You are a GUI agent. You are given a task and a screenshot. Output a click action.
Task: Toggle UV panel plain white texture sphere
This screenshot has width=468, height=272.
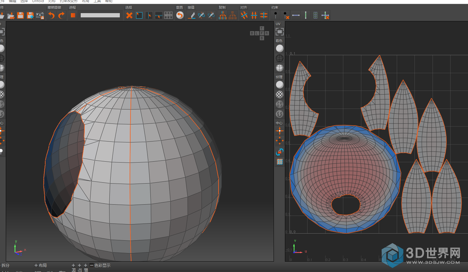pyautogui.click(x=279, y=85)
